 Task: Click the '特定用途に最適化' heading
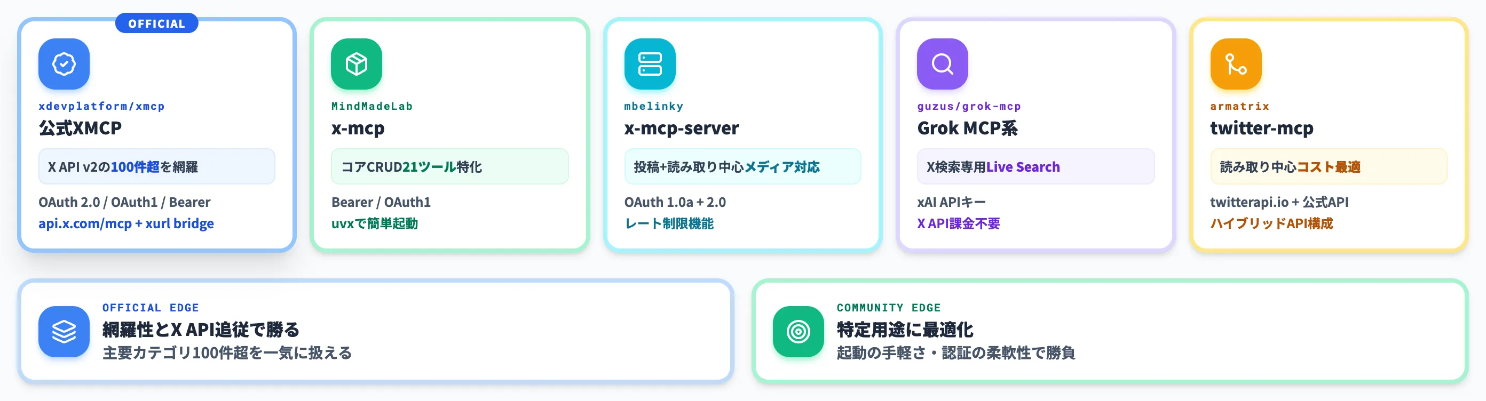pyautogui.click(x=905, y=330)
